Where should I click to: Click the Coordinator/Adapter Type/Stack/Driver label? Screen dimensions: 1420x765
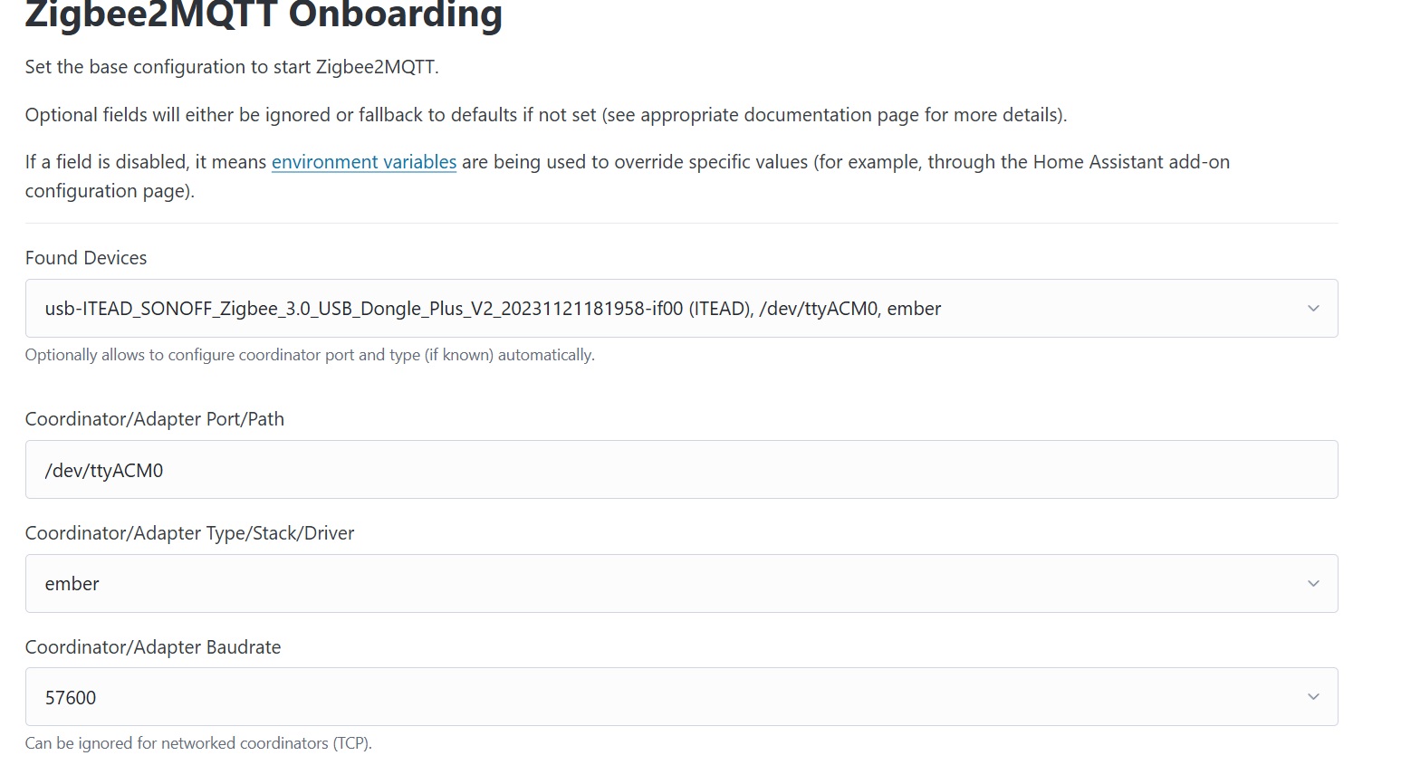189,533
